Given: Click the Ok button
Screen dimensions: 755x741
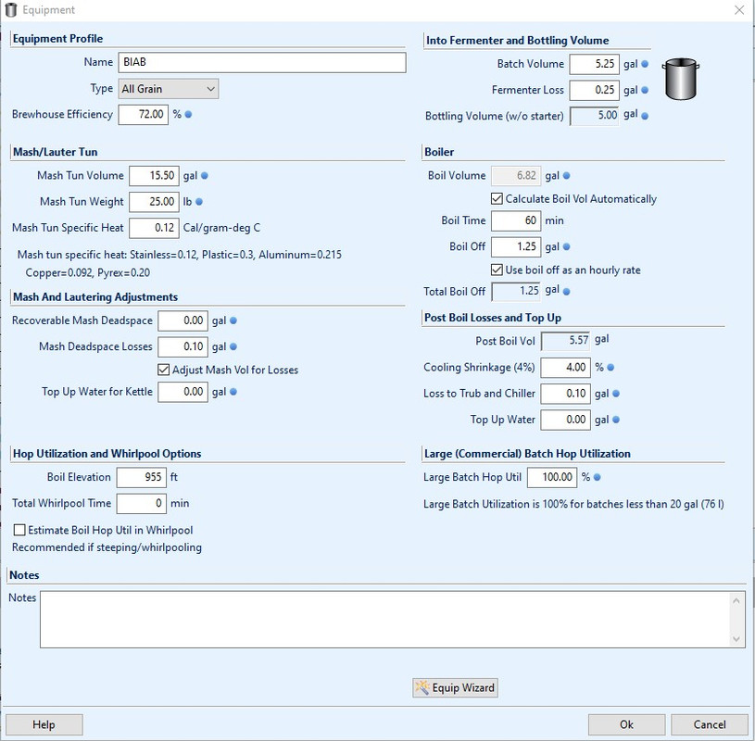Looking at the screenshot, I should [626, 724].
